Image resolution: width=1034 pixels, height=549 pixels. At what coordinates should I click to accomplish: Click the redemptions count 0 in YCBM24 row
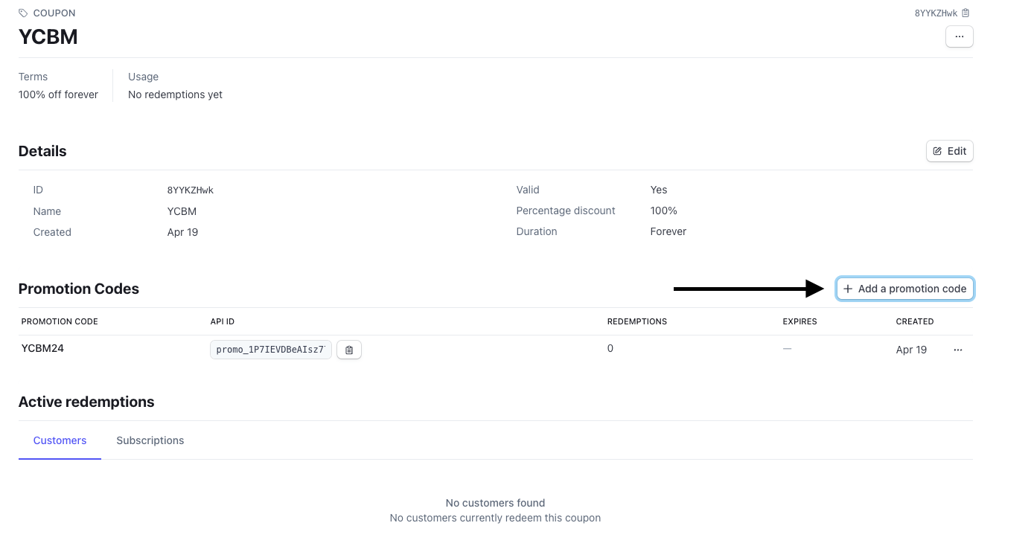610,348
